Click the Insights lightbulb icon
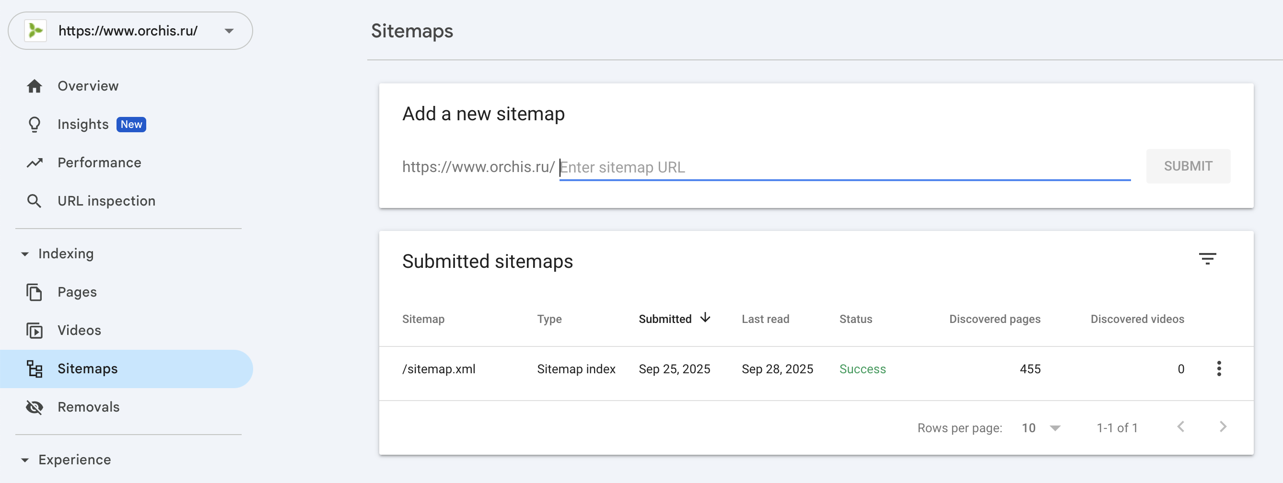1283x483 pixels. click(x=35, y=125)
